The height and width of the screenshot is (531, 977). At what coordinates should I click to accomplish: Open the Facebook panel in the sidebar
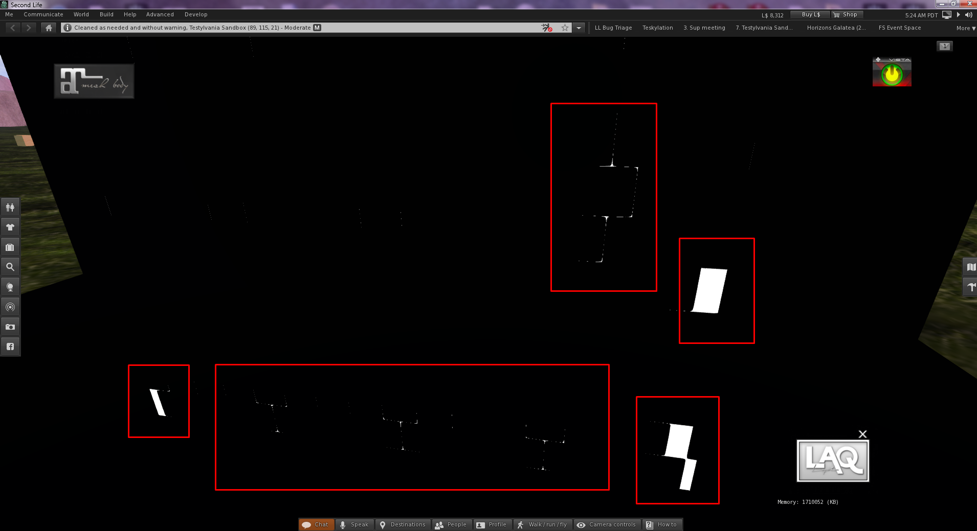tap(10, 347)
